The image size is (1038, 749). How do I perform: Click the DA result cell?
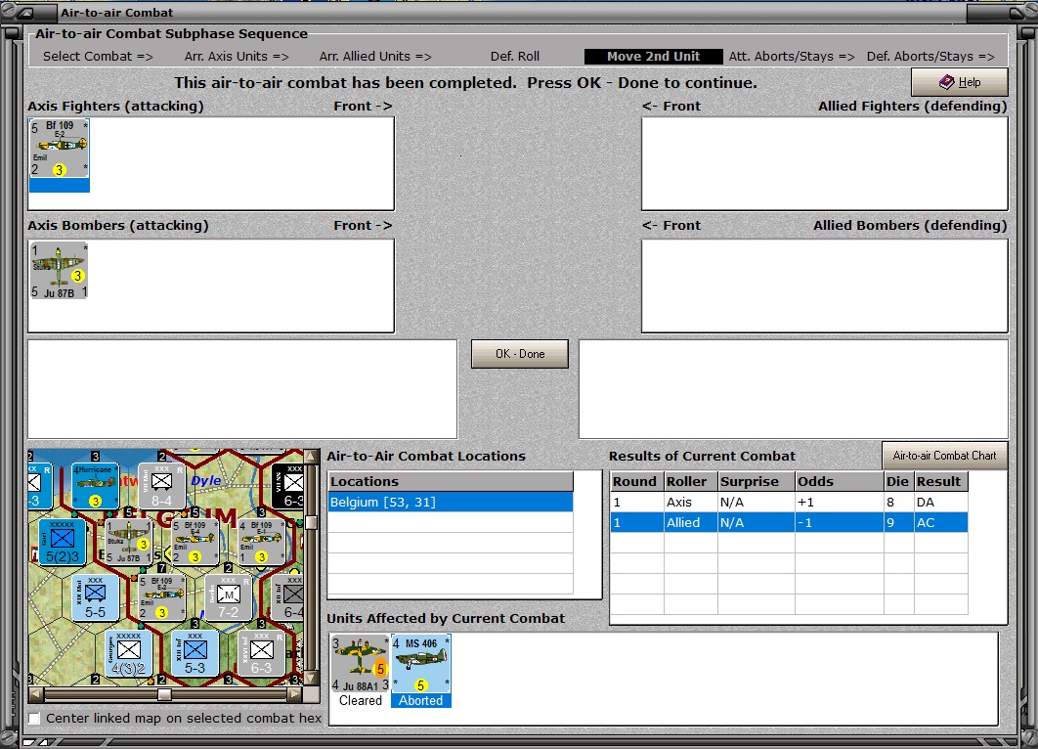pyautogui.click(x=940, y=502)
